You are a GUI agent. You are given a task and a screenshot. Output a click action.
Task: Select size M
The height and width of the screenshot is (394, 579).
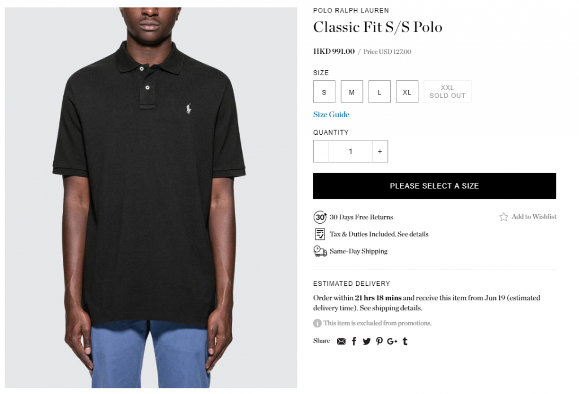click(352, 92)
